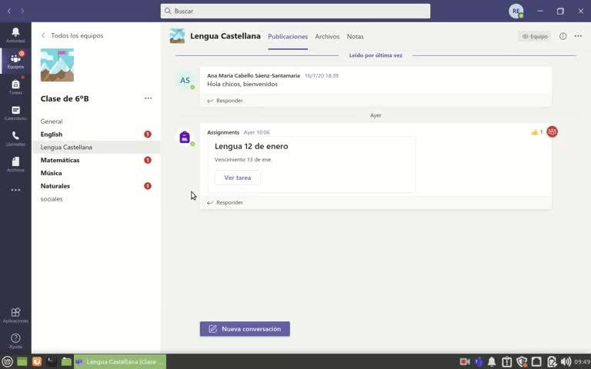This screenshot has height=369, width=591.
Task: Open the notifications bell tray icon
Action: click(x=492, y=362)
